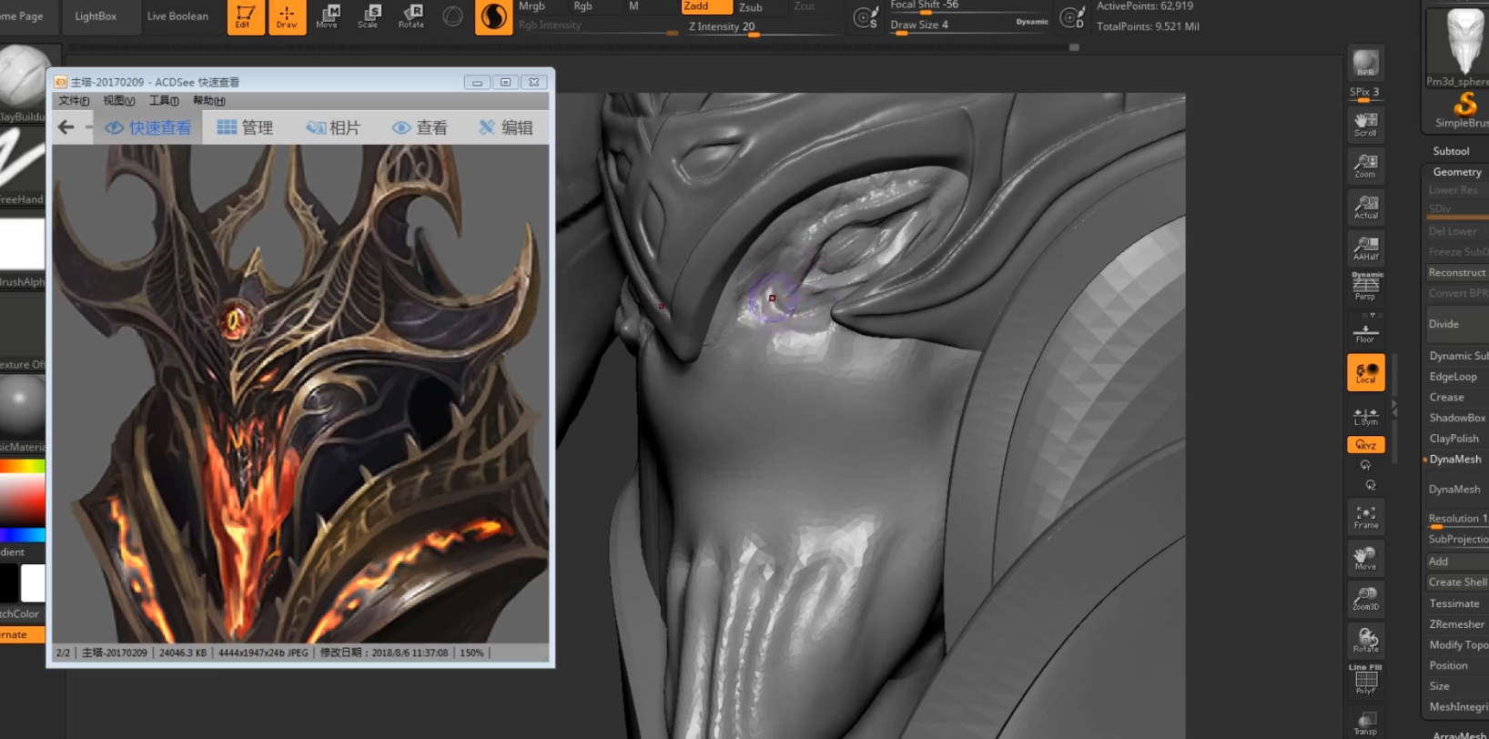Click the DynaMesh apply button

tap(1456, 490)
